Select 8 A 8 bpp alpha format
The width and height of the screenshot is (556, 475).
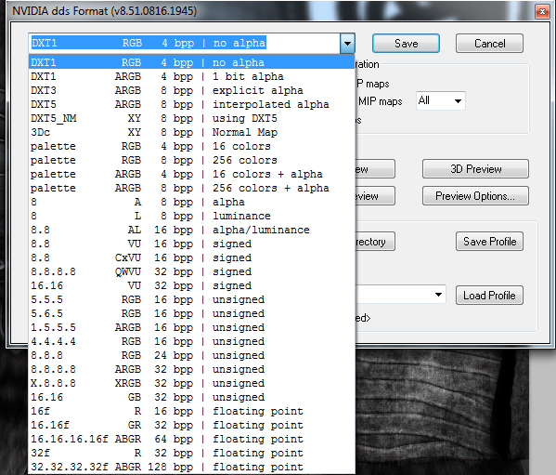pyautogui.click(x=191, y=202)
